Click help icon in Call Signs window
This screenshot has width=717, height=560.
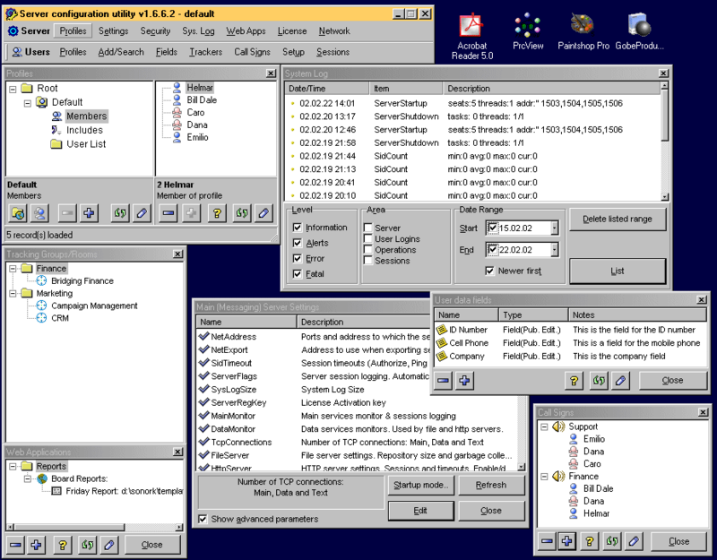tap(590, 541)
